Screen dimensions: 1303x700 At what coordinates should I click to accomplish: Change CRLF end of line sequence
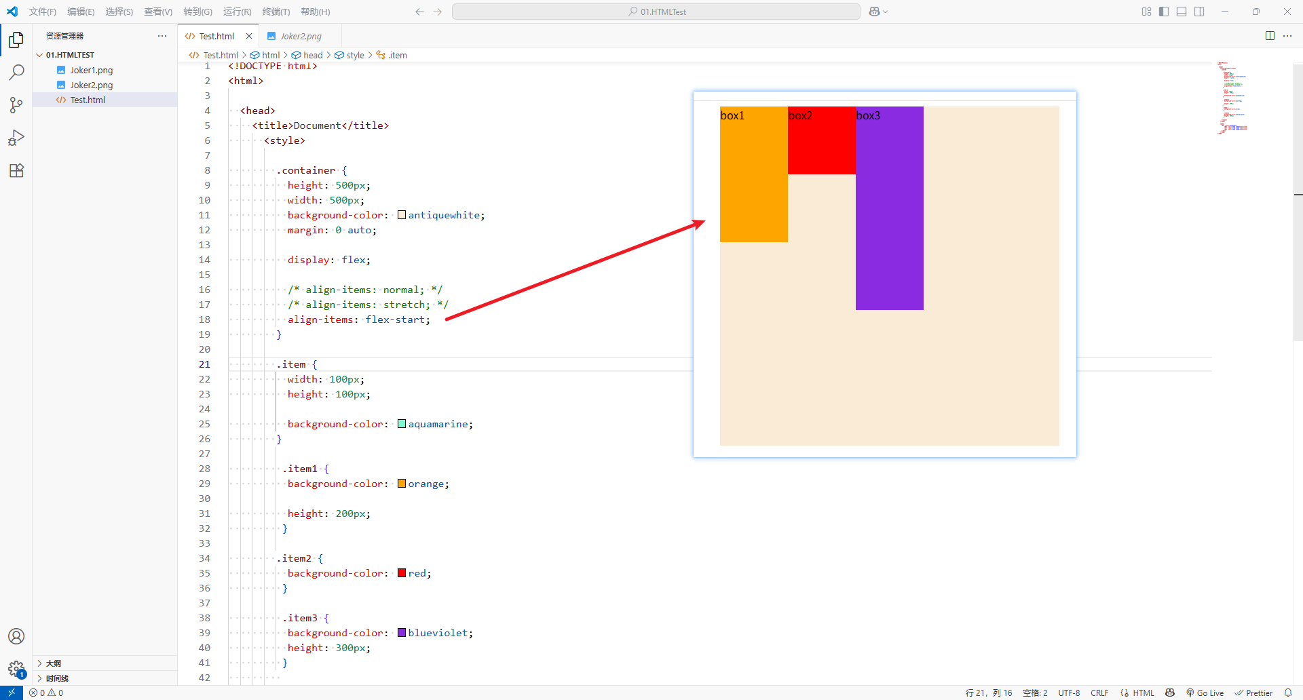pos(1099,693)
